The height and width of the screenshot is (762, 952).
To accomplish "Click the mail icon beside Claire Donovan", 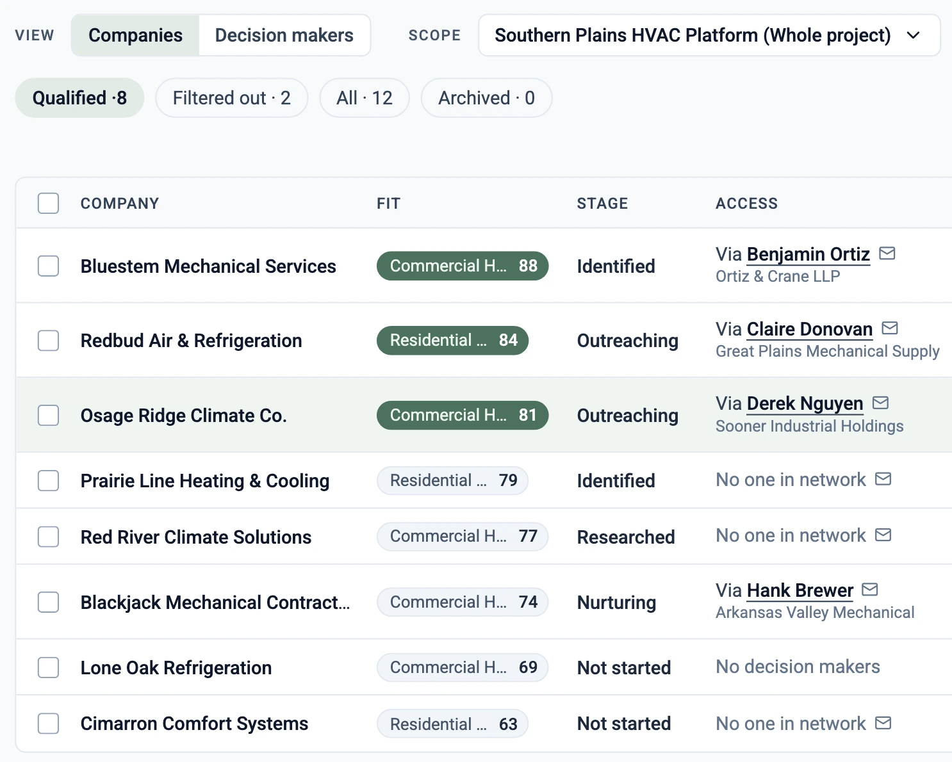I will point(890,328).
